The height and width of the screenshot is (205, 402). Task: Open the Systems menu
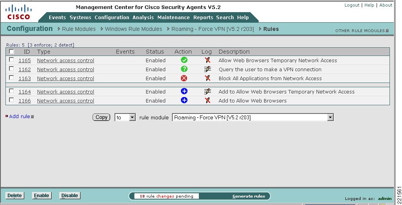[80, 18]
